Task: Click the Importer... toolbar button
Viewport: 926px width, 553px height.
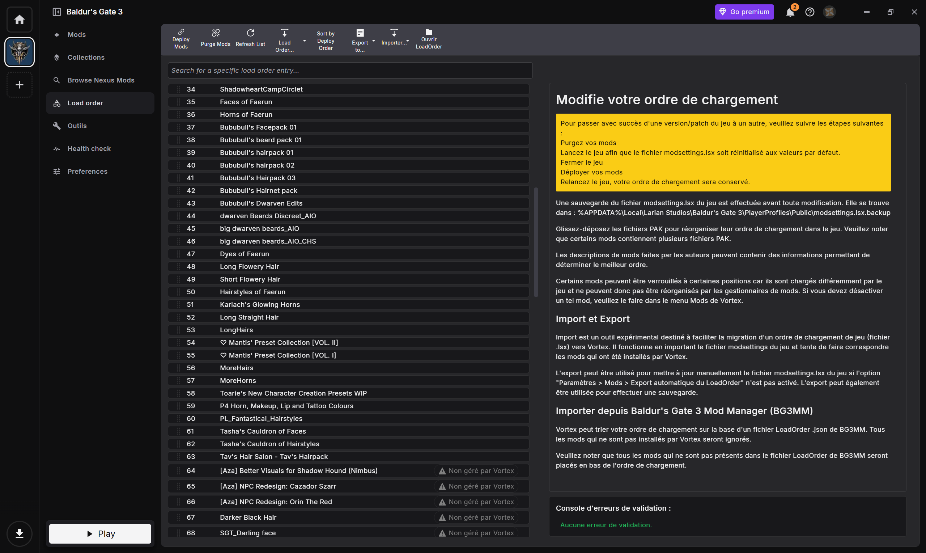Action: (x=394, y=38)
